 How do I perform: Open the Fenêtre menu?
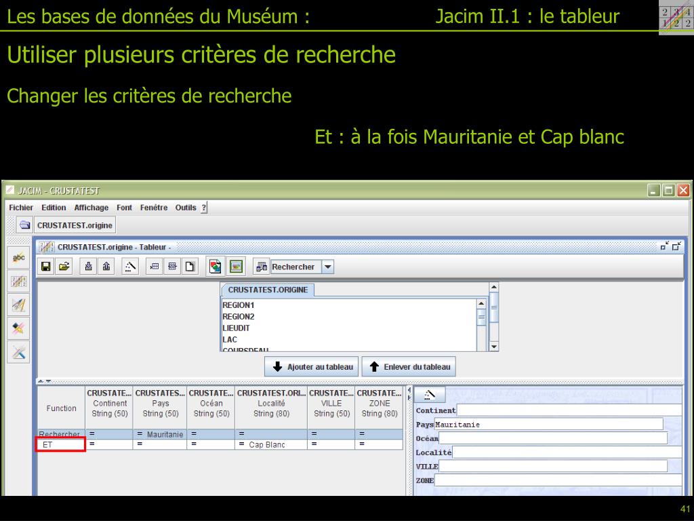coord(154,208)
